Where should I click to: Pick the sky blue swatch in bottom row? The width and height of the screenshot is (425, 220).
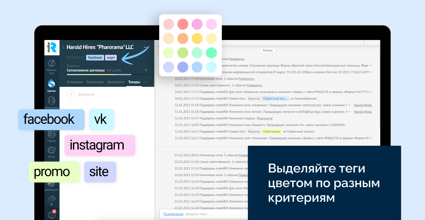point(197,67)
